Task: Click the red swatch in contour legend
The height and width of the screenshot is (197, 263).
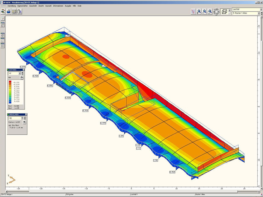Action: pyautogui.click(x=10, y=82)
